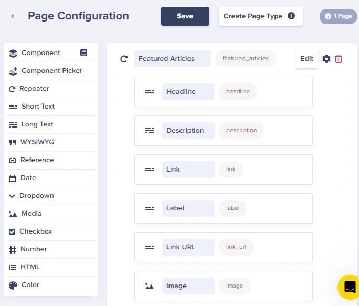Click the Featured Articles name input
The image size is (359, 306).
pyautogui.click(x=172, y=59)
